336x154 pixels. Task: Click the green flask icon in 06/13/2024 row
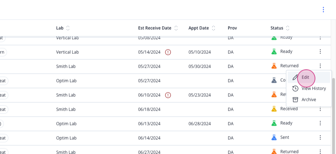pyautogui.click(x=274, y=123)
